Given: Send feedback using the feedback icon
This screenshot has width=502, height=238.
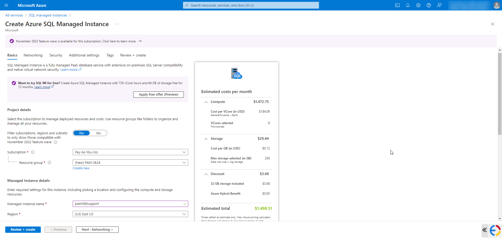Looking at the screenshot, I should (x=439, y=5).
